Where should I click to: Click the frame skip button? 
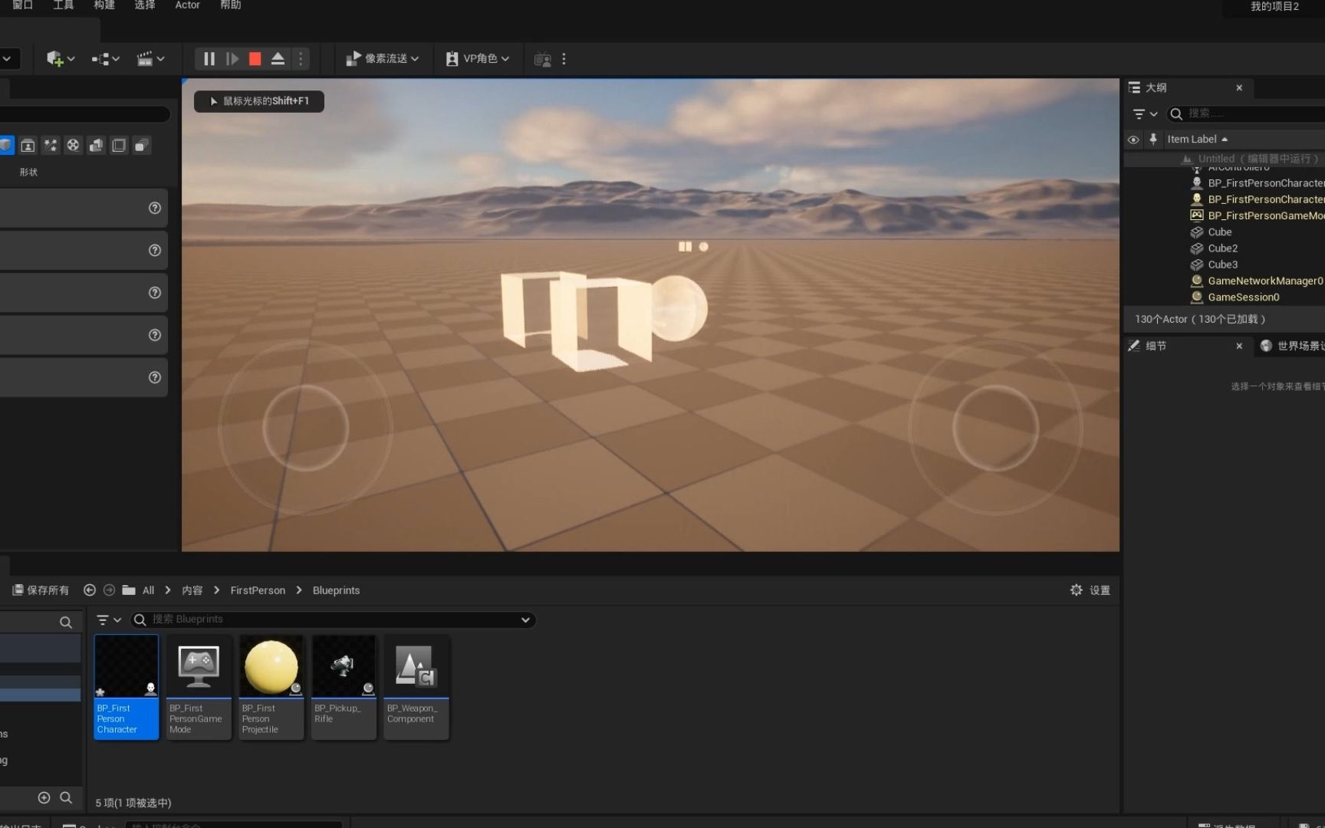[x=232, y=59]
